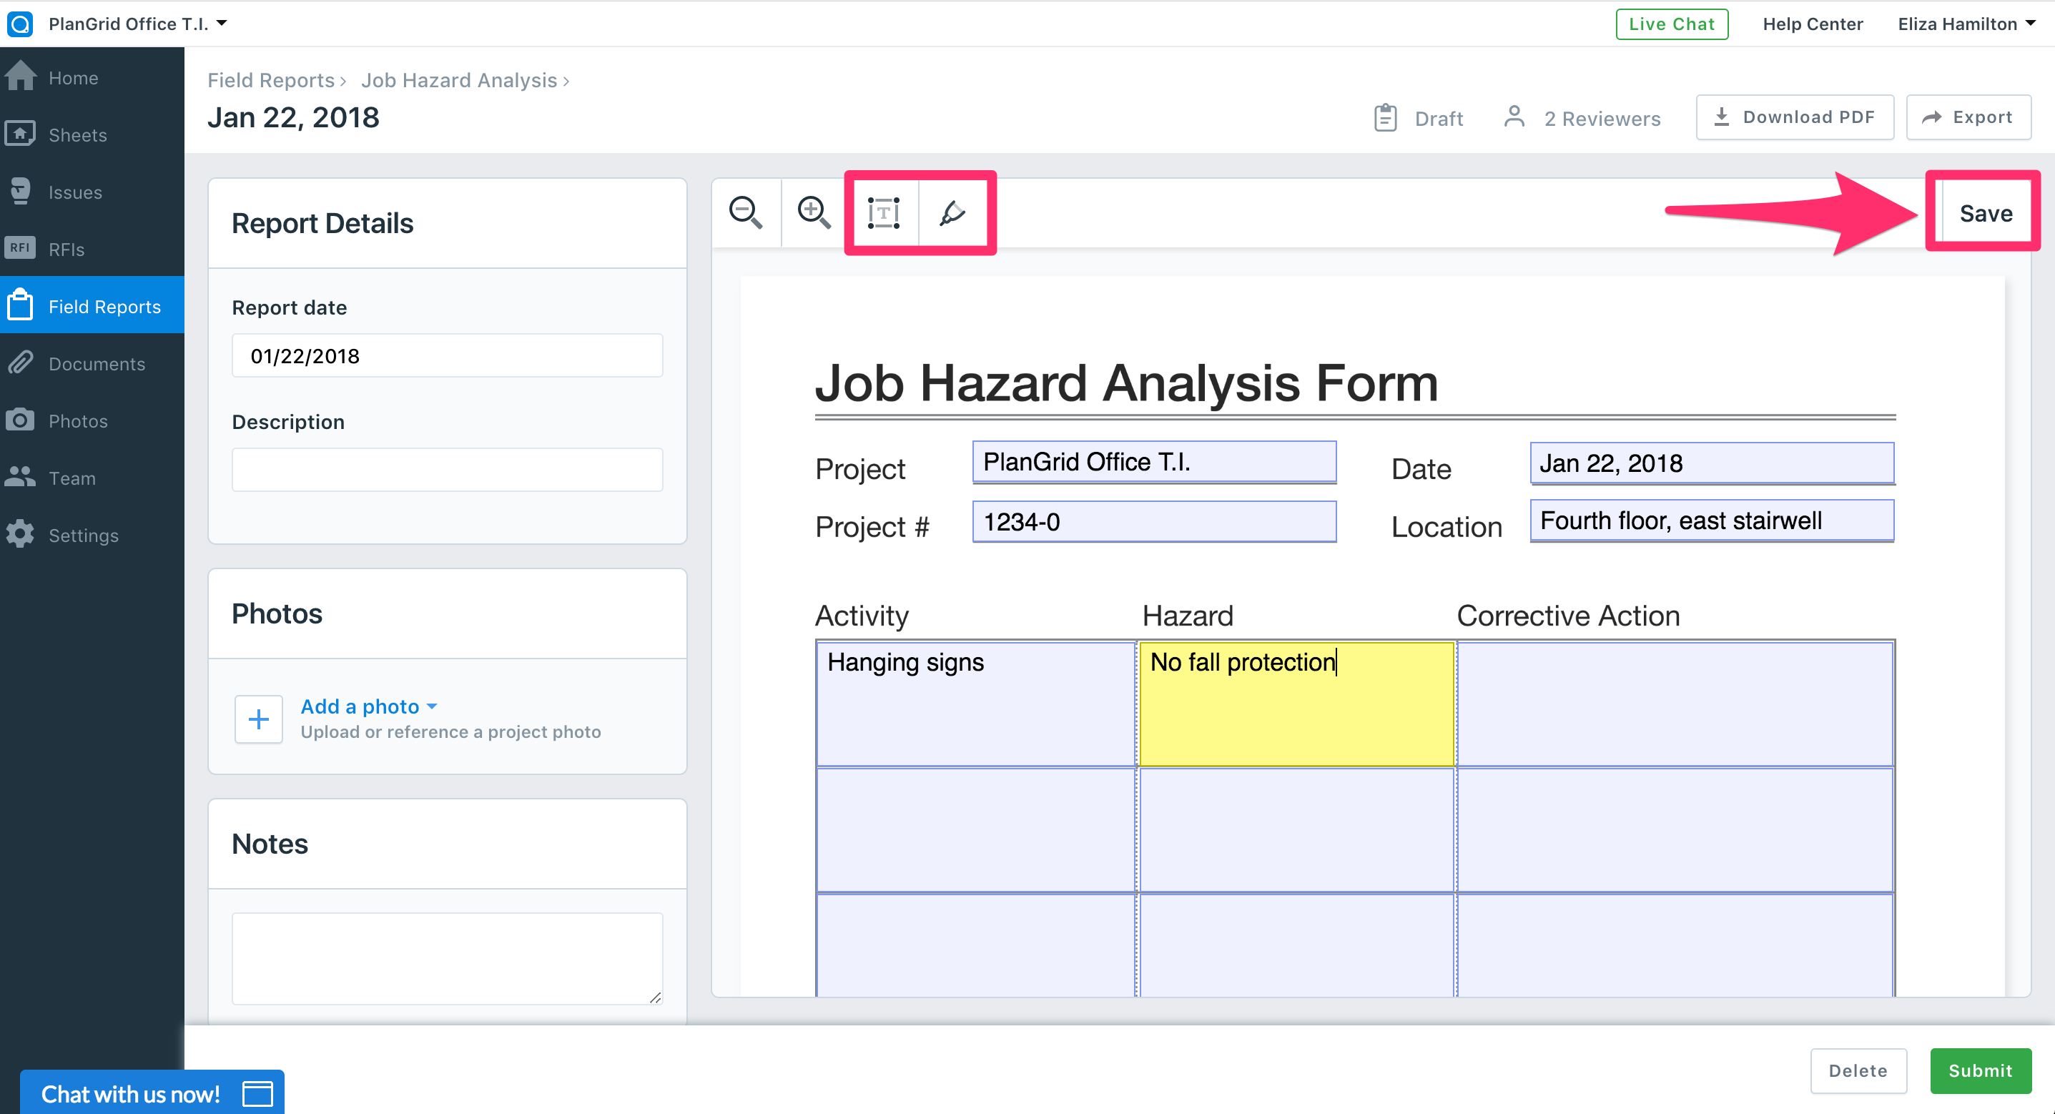2055x1114 pixels.
Task: Select Field Reports in sidebar
Action: click(92, 305)
